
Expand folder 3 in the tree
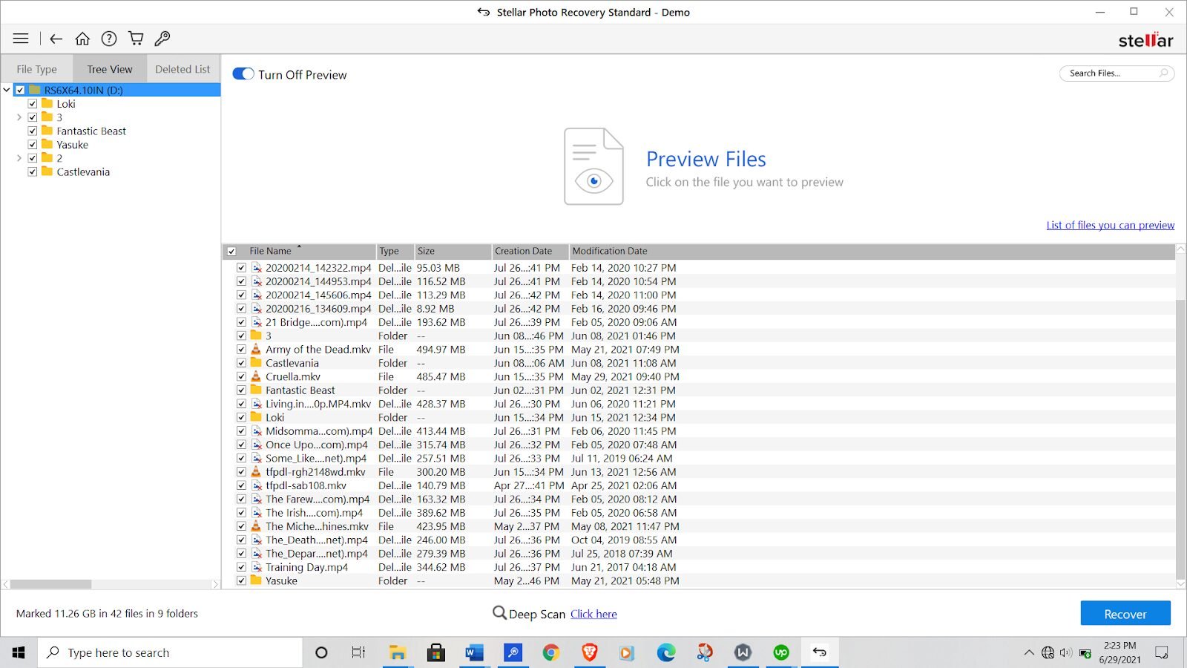coord(19,117)
